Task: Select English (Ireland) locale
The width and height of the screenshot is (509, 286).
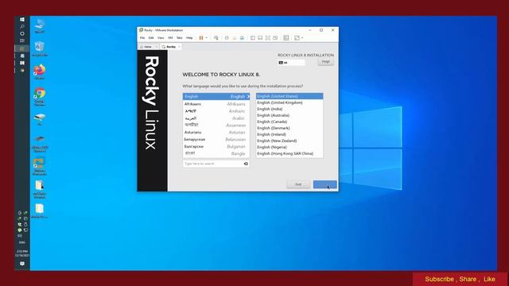Action: pyautogui.click(x=289, y=134)
